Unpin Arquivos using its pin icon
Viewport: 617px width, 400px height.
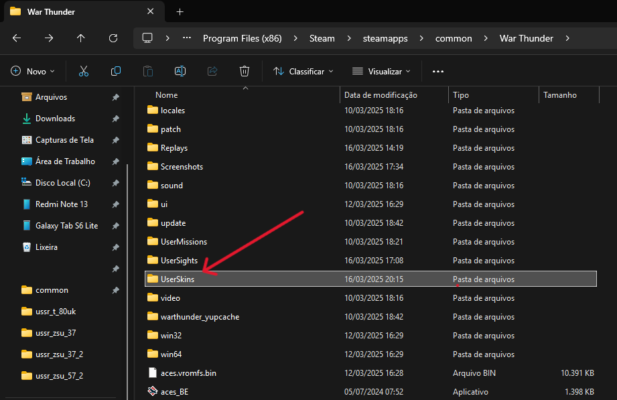coord(115,97)
